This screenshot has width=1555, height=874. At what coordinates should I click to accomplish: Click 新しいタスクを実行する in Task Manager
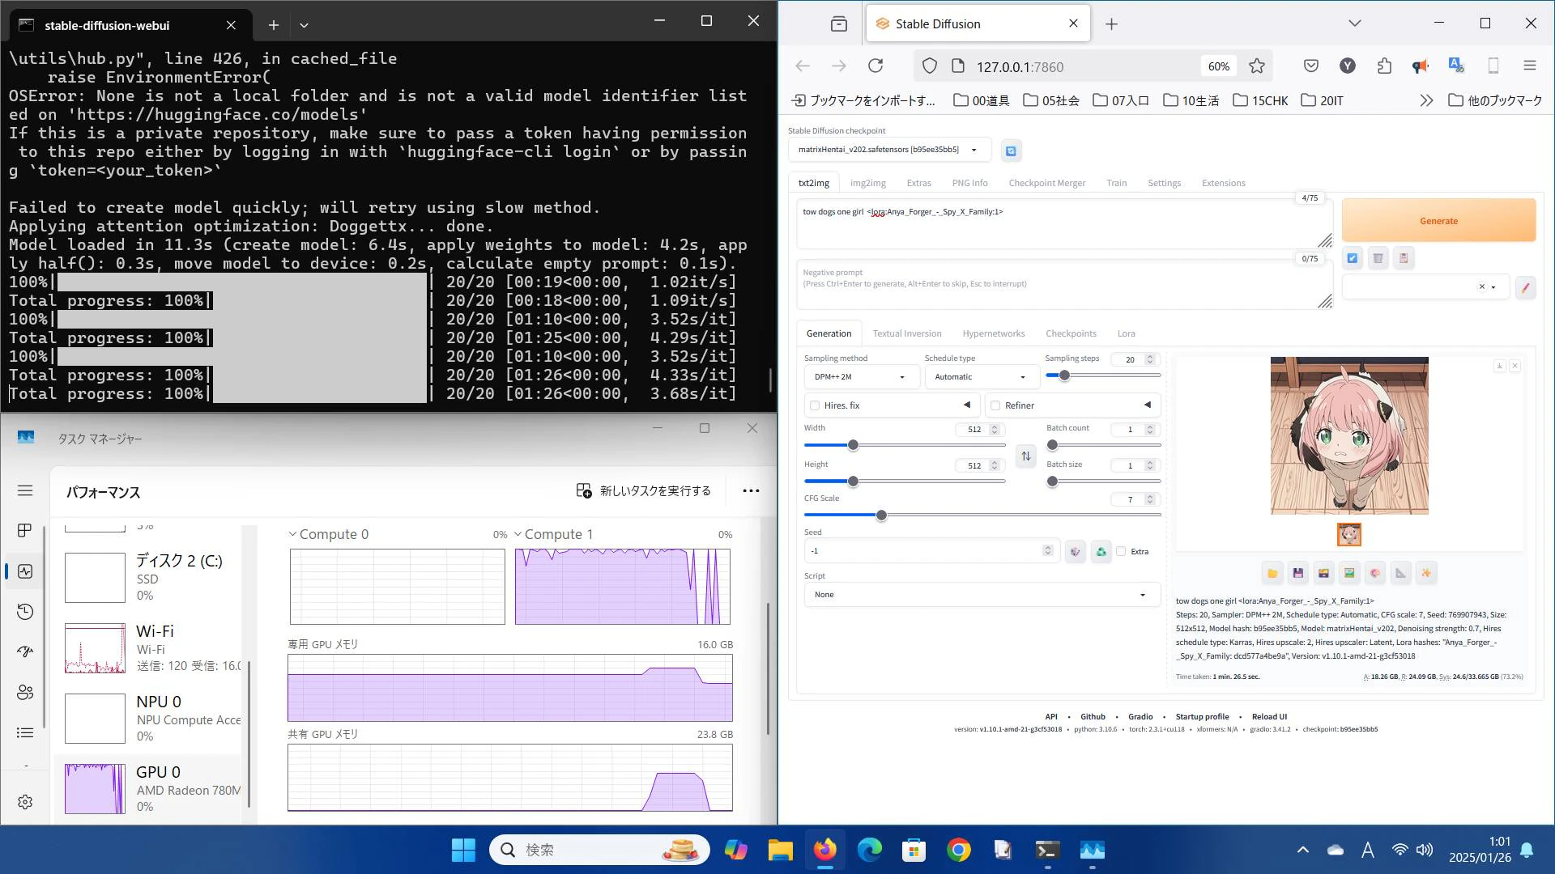pyautogui.click(x=644, y=491)
